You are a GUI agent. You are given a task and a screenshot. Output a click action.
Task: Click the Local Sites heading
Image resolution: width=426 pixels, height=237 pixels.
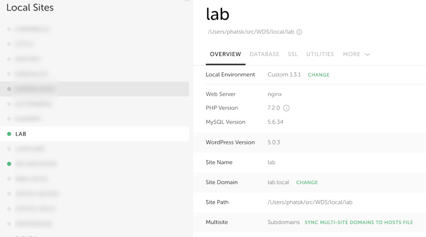point(30,8)
